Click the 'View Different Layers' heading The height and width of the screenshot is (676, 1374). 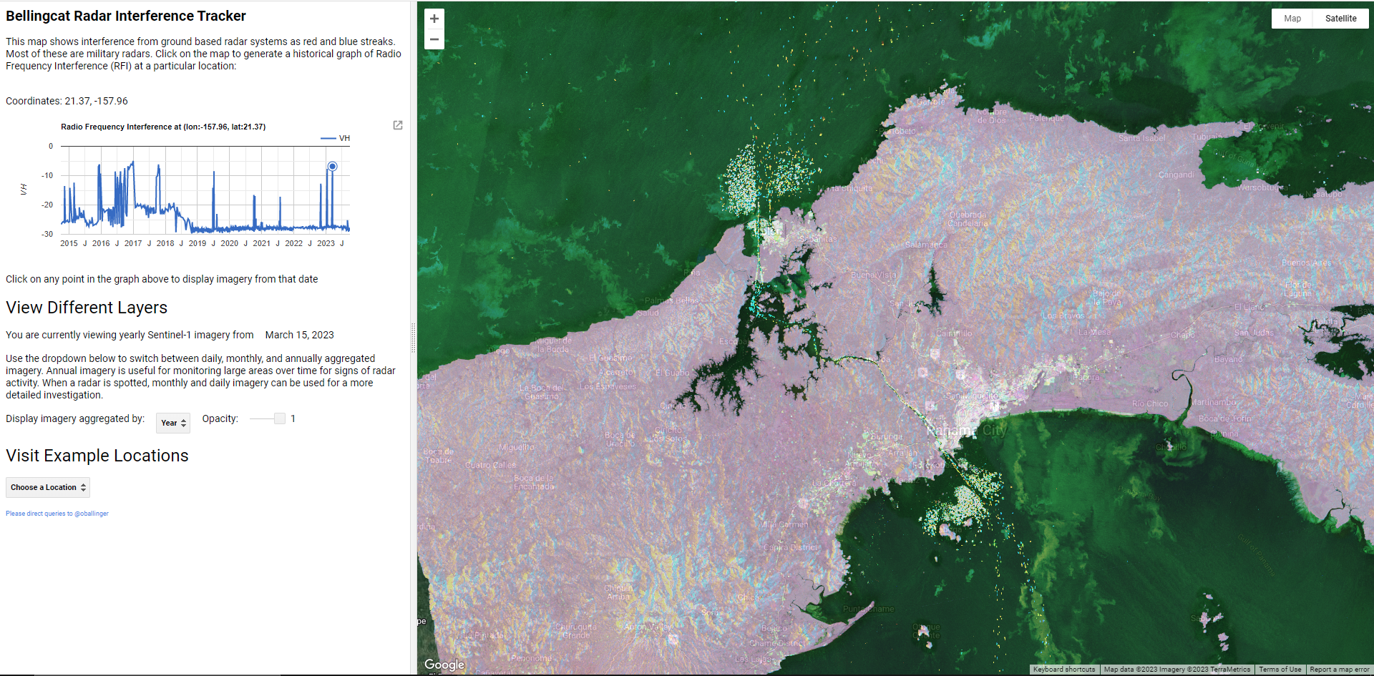[x=87, y=308]
